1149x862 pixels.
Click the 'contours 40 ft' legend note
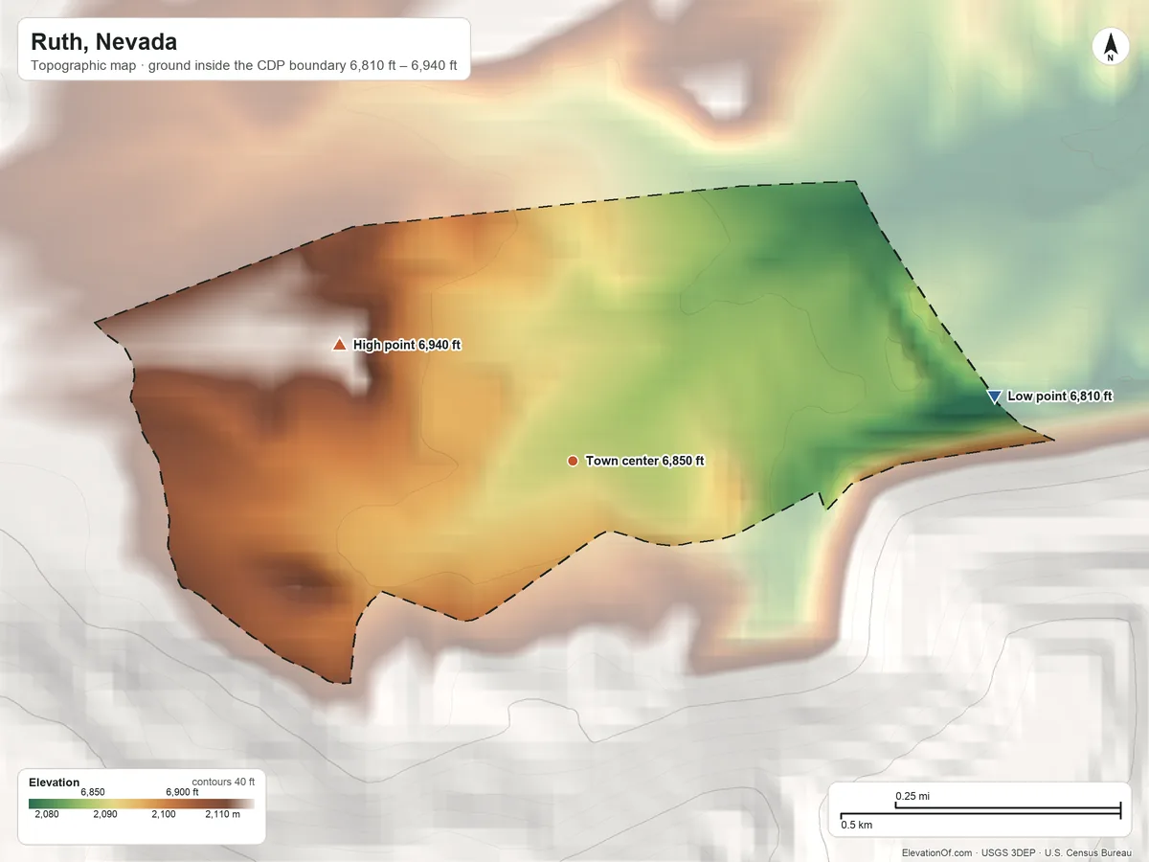(x=223, y=782)
